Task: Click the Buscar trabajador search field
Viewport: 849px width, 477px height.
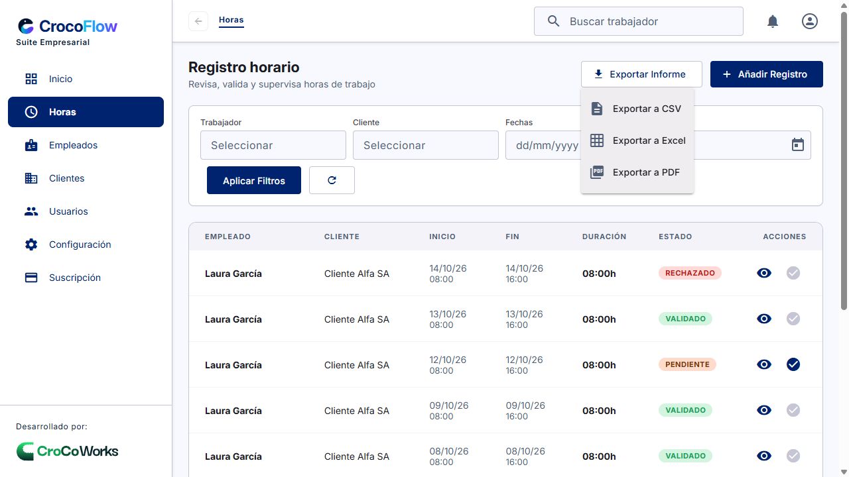Action: click(x=639, y=21)
